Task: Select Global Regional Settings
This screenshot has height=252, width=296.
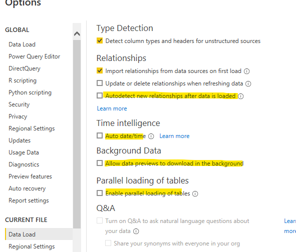Action: (x=32, y=128)
